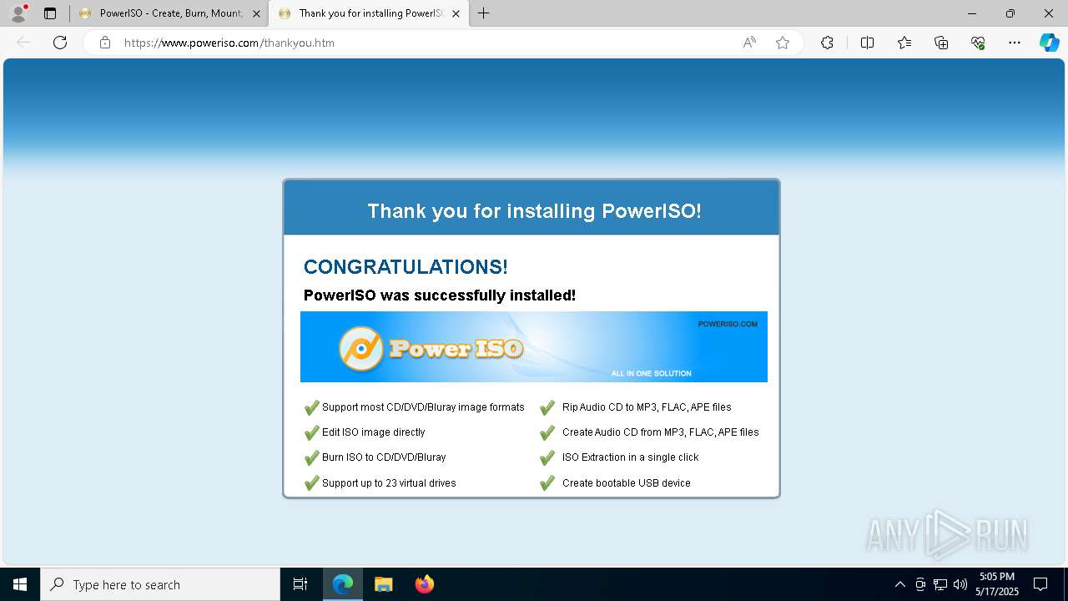The width and height of the screenshot is (1068, 601).
Task: Go back to the previous page
Action: [x=23, y=43]
